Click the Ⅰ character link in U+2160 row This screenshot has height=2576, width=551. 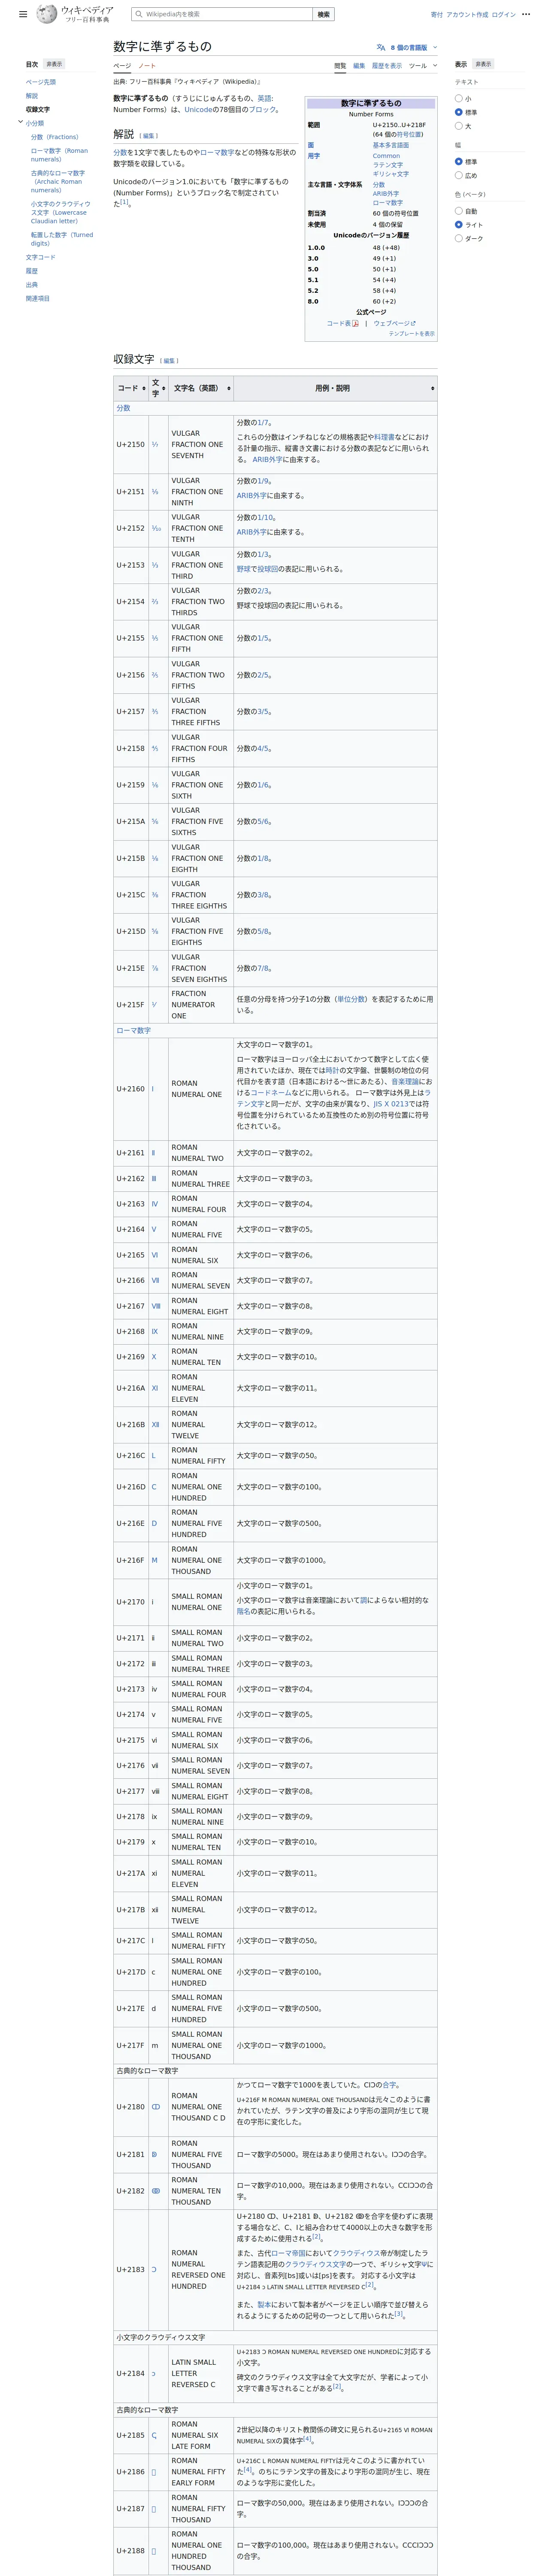[x=153, y=1089]
